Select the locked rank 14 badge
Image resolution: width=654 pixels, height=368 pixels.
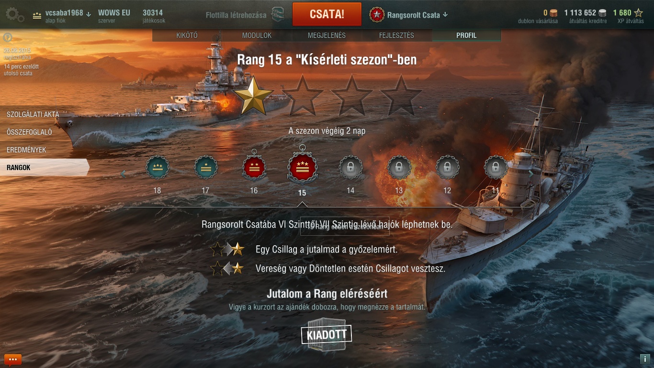350,168
